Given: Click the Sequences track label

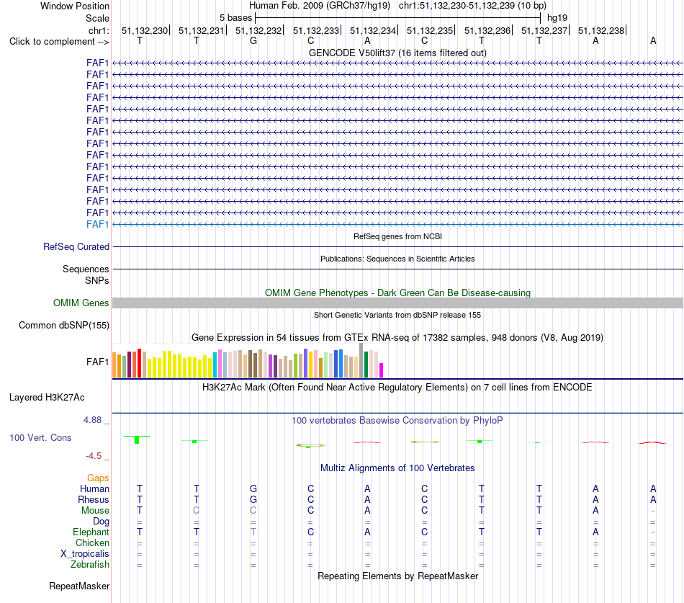Looking at the screenshot, I should click(x=86, y=269).
